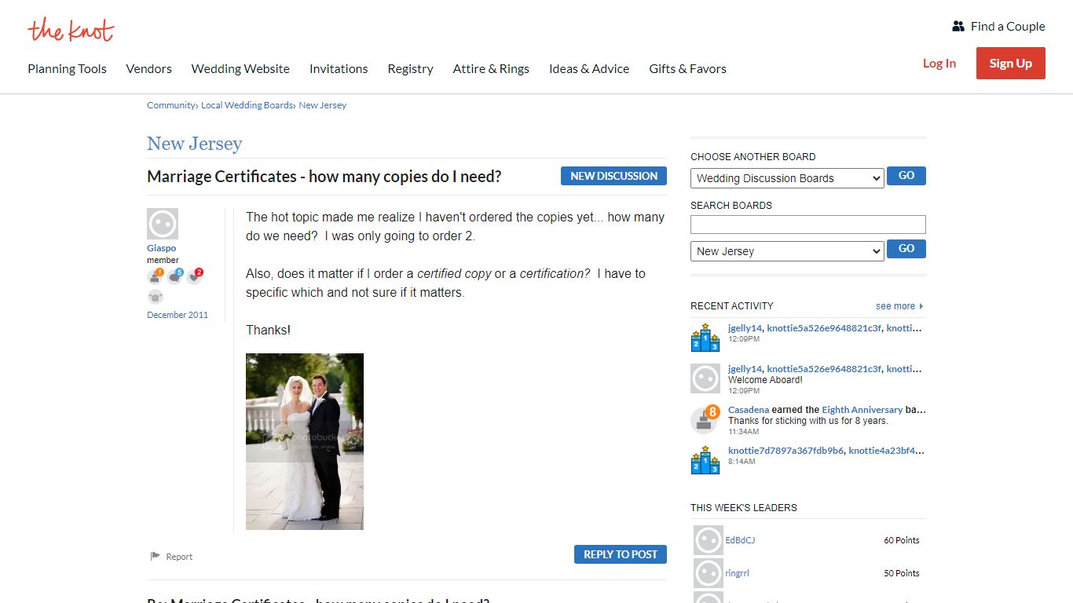Image resolution: width=1073 pixels, height=603 pixels.
Task: Focus the Search Boards text field
Action: coord(807,225)
